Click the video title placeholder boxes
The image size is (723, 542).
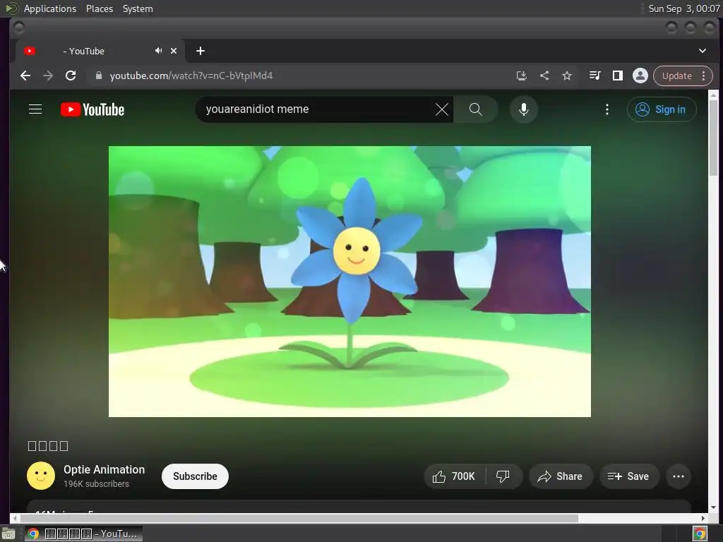48,446
